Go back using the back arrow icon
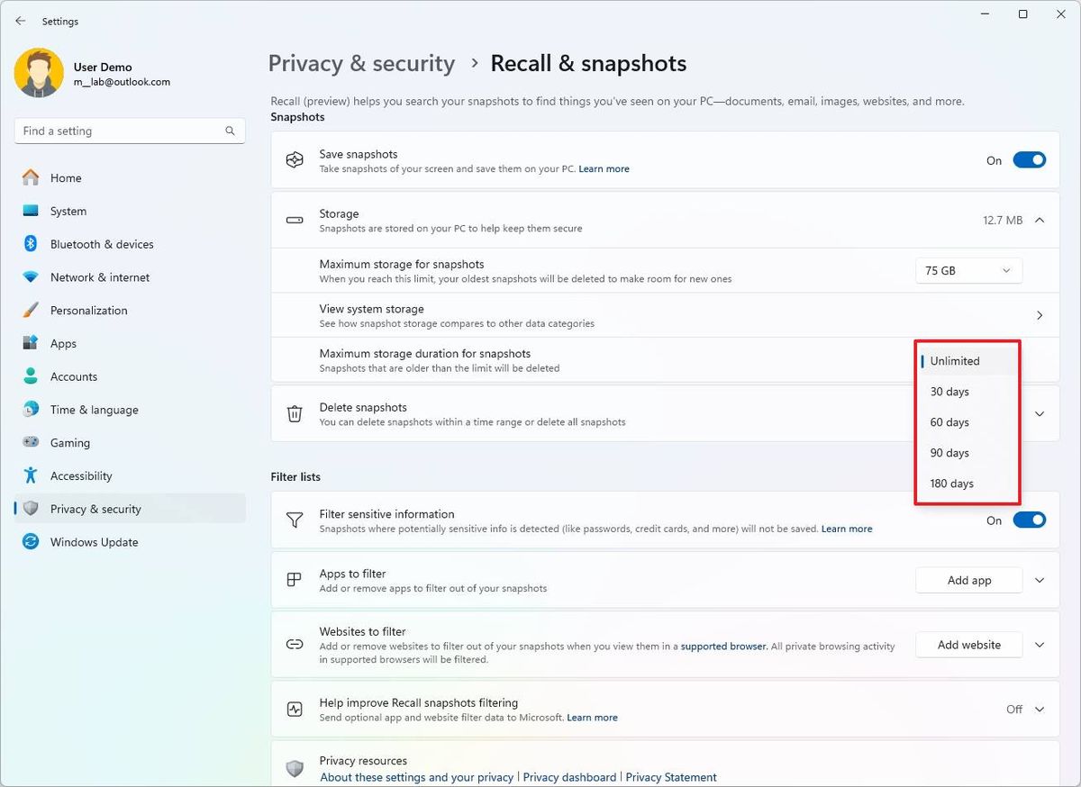The height and width of the screenshot is (787, 1081). tap(21, 21)
